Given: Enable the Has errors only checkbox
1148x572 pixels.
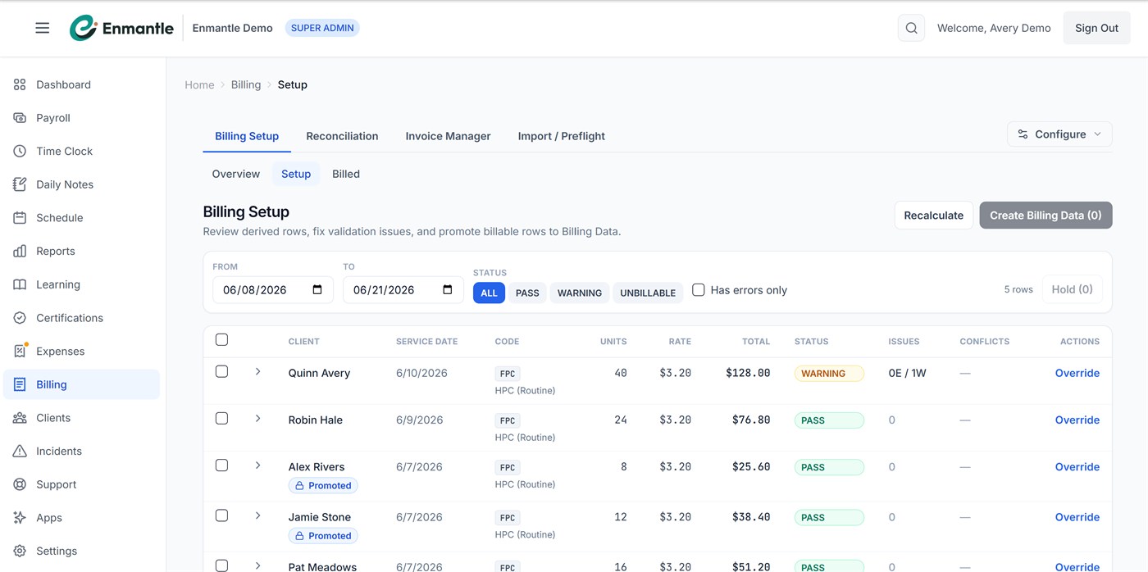Looking at the screenshot, I should click(699, 289).
